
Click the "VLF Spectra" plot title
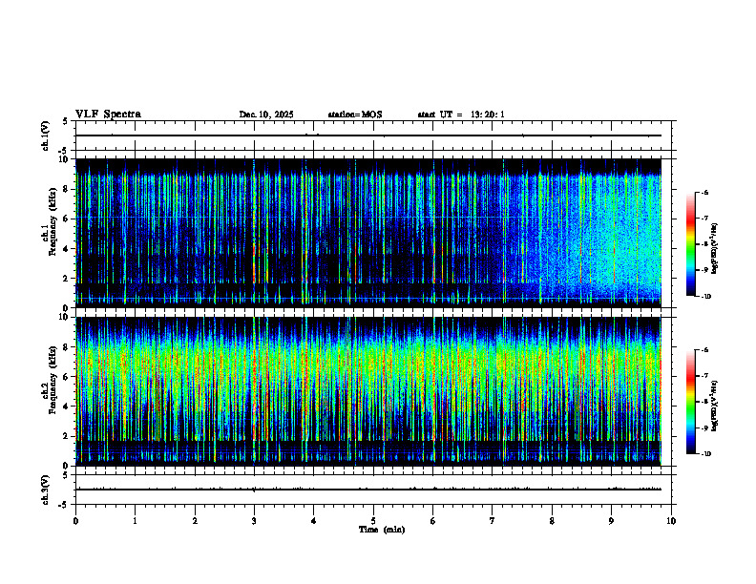coord(108,115)
